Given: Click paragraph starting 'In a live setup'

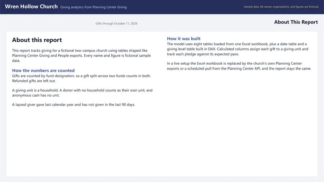Looking at the screenshot, I should tap(239, 66).
